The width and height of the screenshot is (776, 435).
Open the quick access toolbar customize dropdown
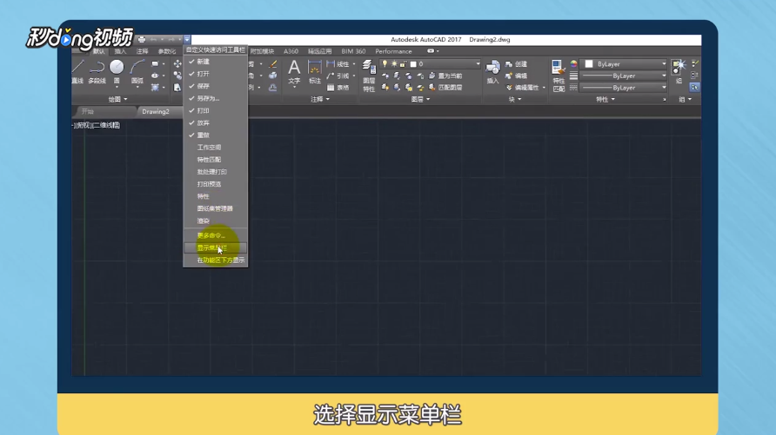pos(187,39)
